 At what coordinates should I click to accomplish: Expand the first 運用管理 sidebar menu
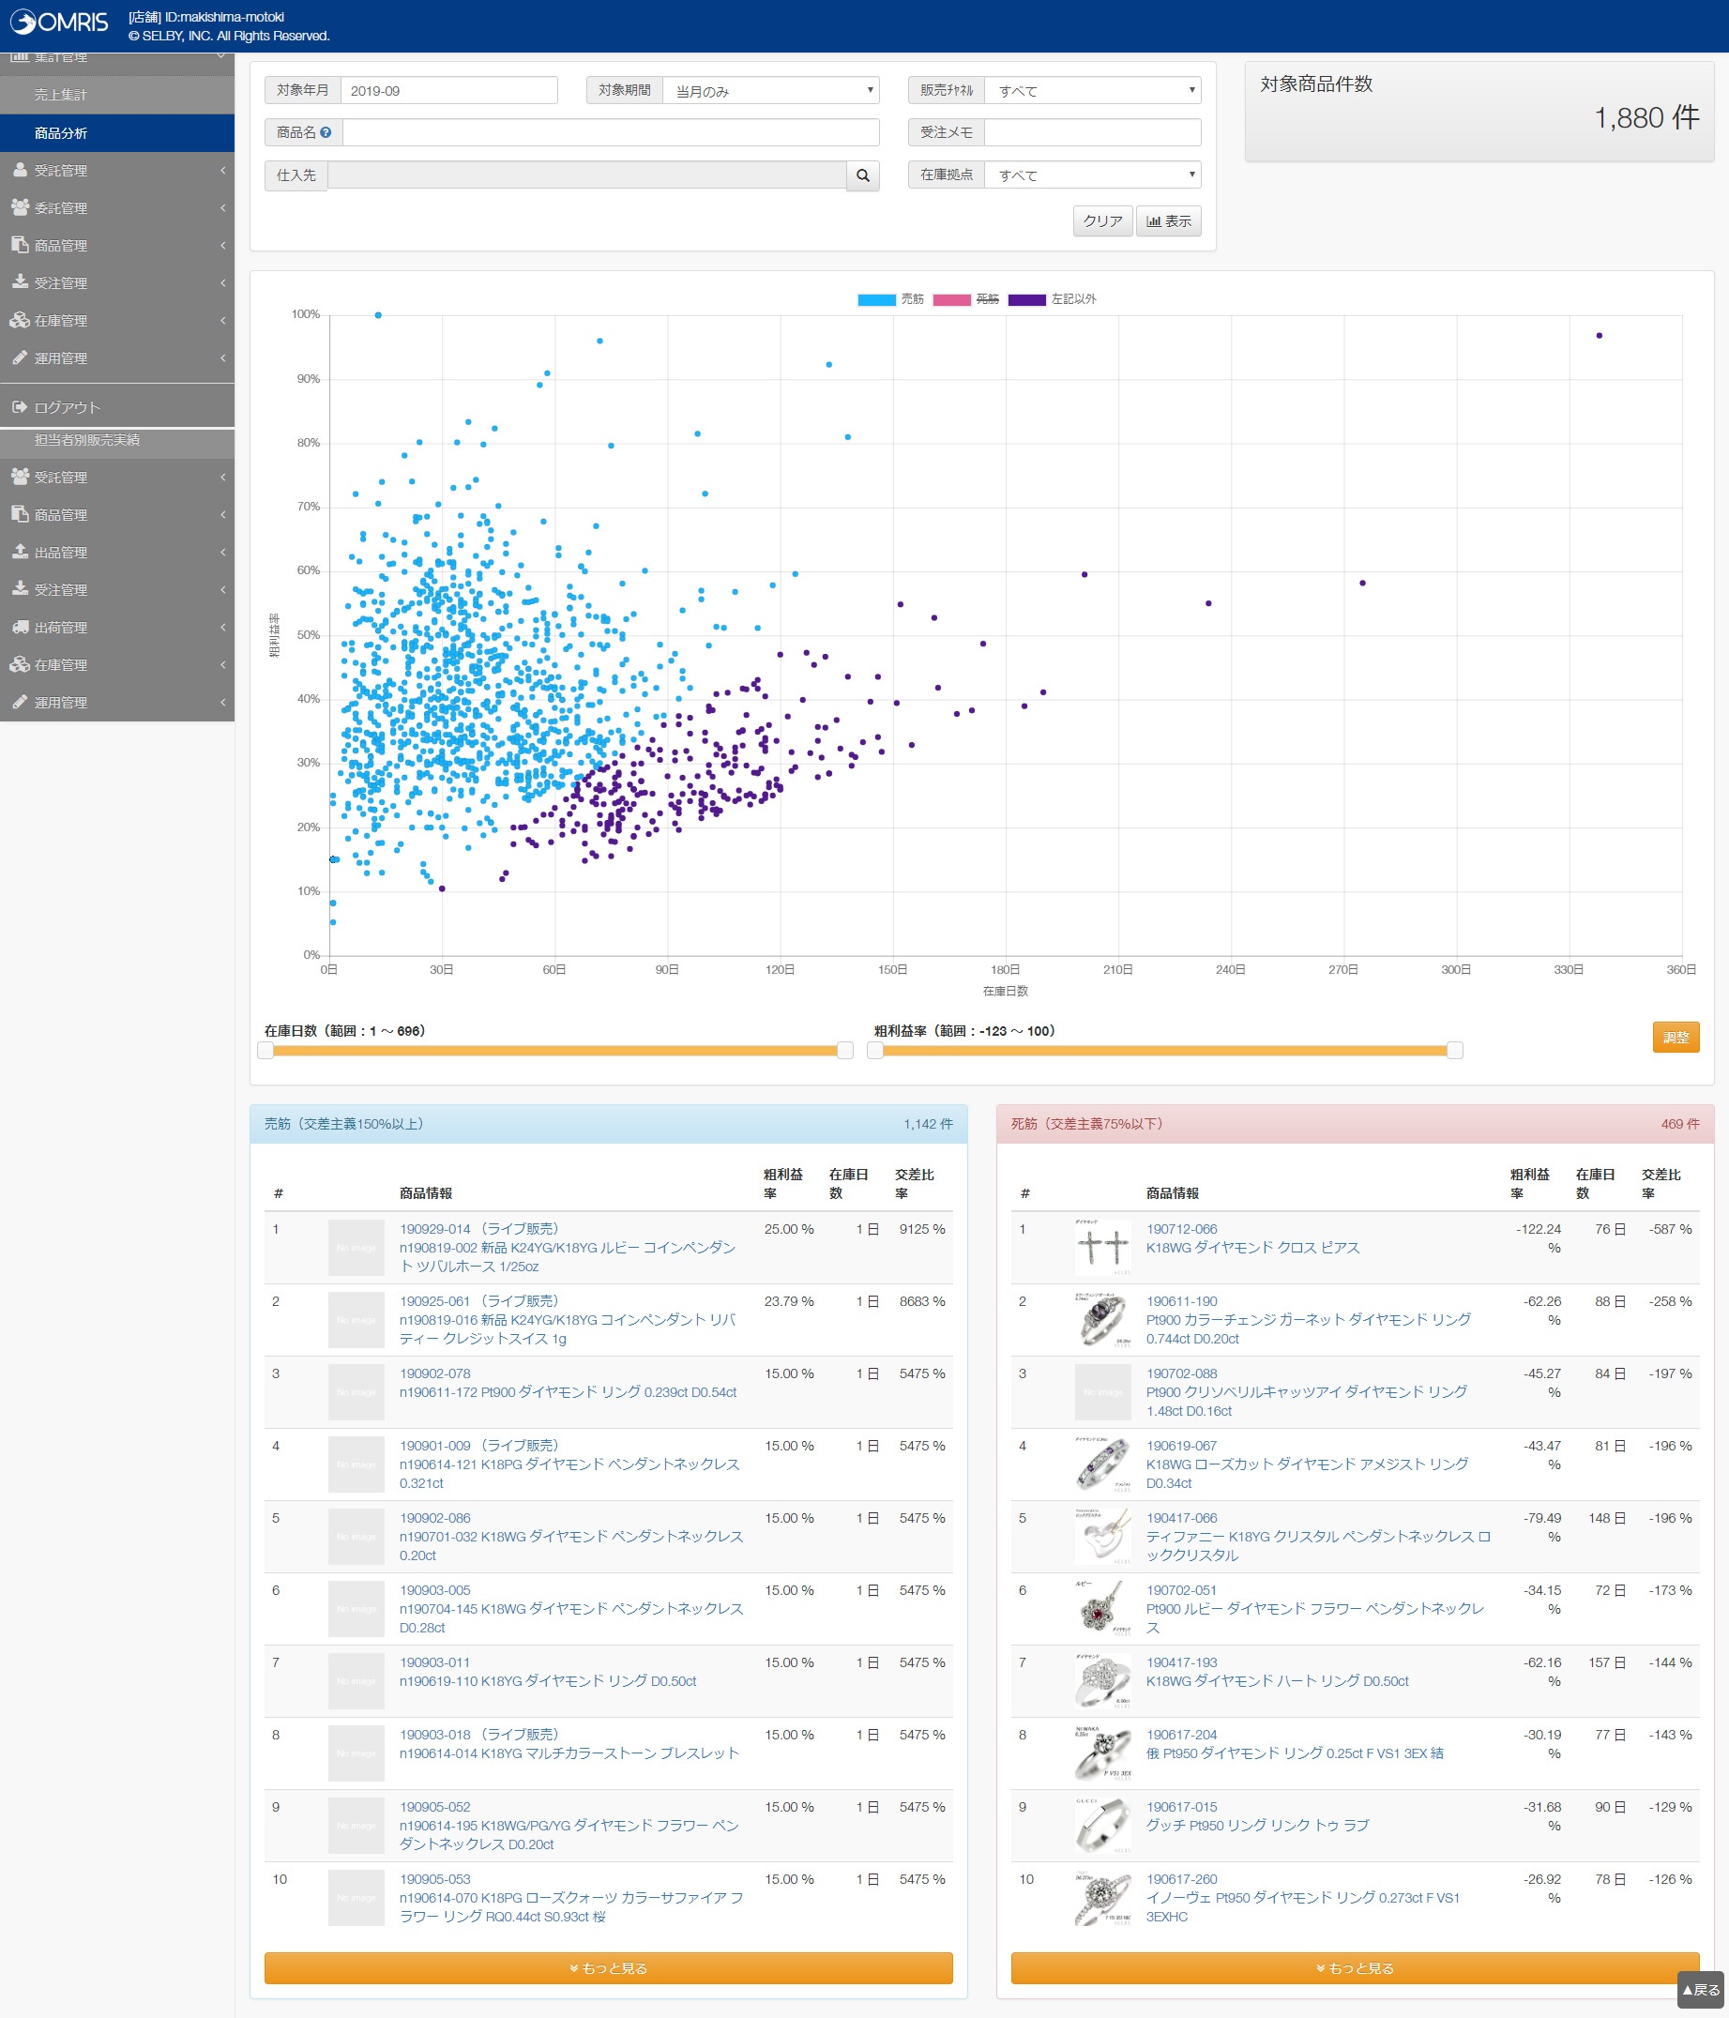(117, 358)
